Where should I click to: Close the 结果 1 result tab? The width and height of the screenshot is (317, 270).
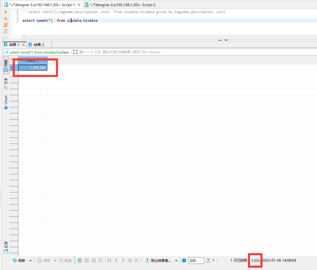[23, 45]
